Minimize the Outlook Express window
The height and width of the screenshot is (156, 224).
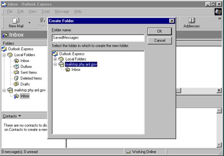[208, 4]
